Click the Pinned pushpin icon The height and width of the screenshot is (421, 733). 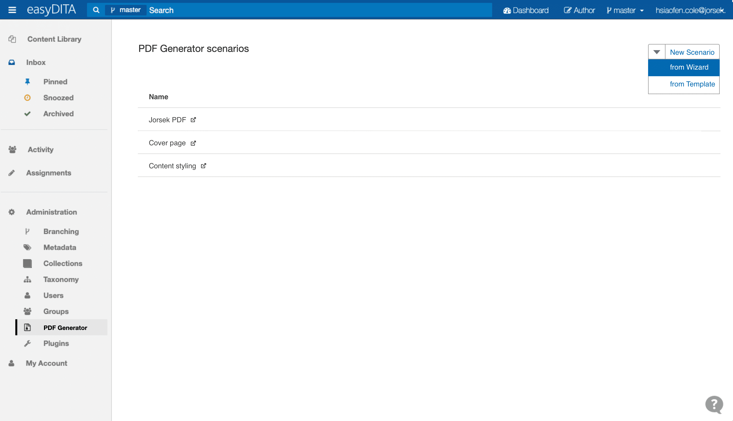27,82
